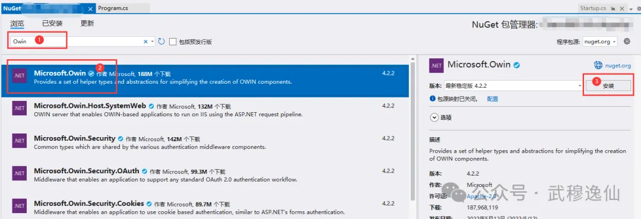This screenshot has width=641, height=219.
Task: Click the 安装 install button
Action: coord(608,86)
